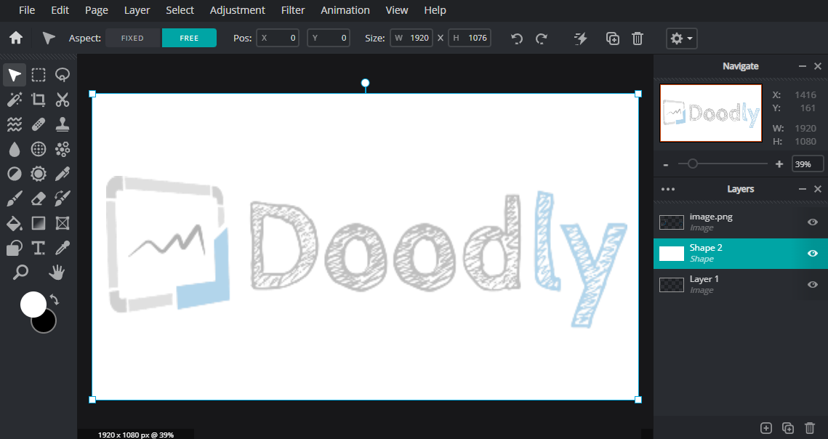The width and height of the screenshot is (828, 439).
Task: Click the Redo arrow
Action: tap(542, 38)
